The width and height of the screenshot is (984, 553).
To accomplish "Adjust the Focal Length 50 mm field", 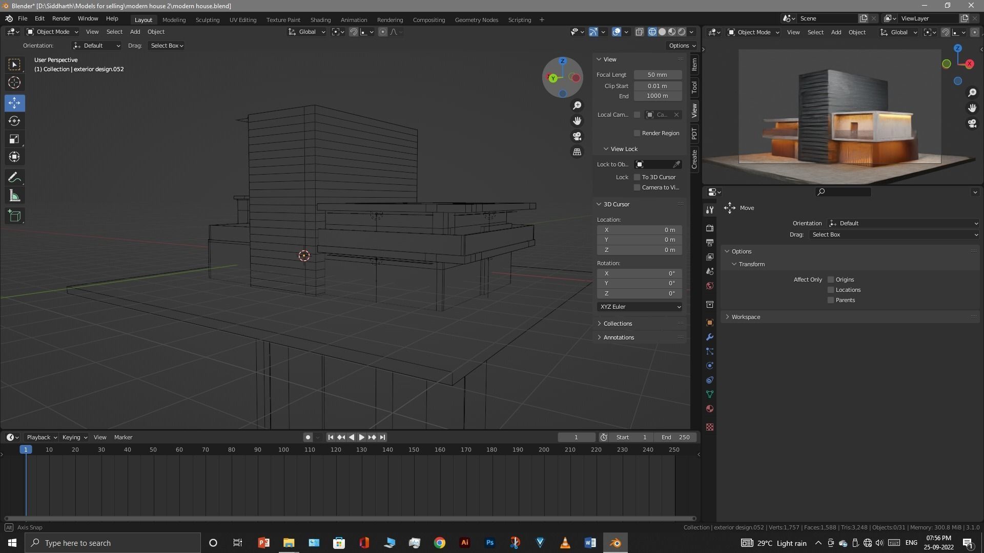I will (x=658, y=75).
